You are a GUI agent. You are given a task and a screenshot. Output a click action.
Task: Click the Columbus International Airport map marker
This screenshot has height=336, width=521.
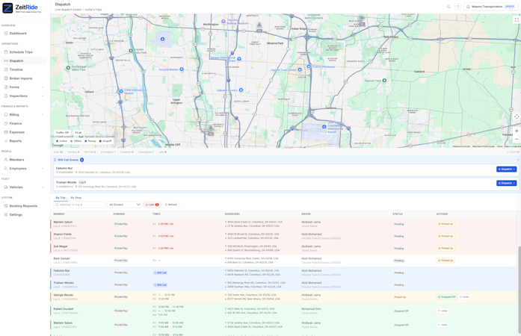click(324, 126)
